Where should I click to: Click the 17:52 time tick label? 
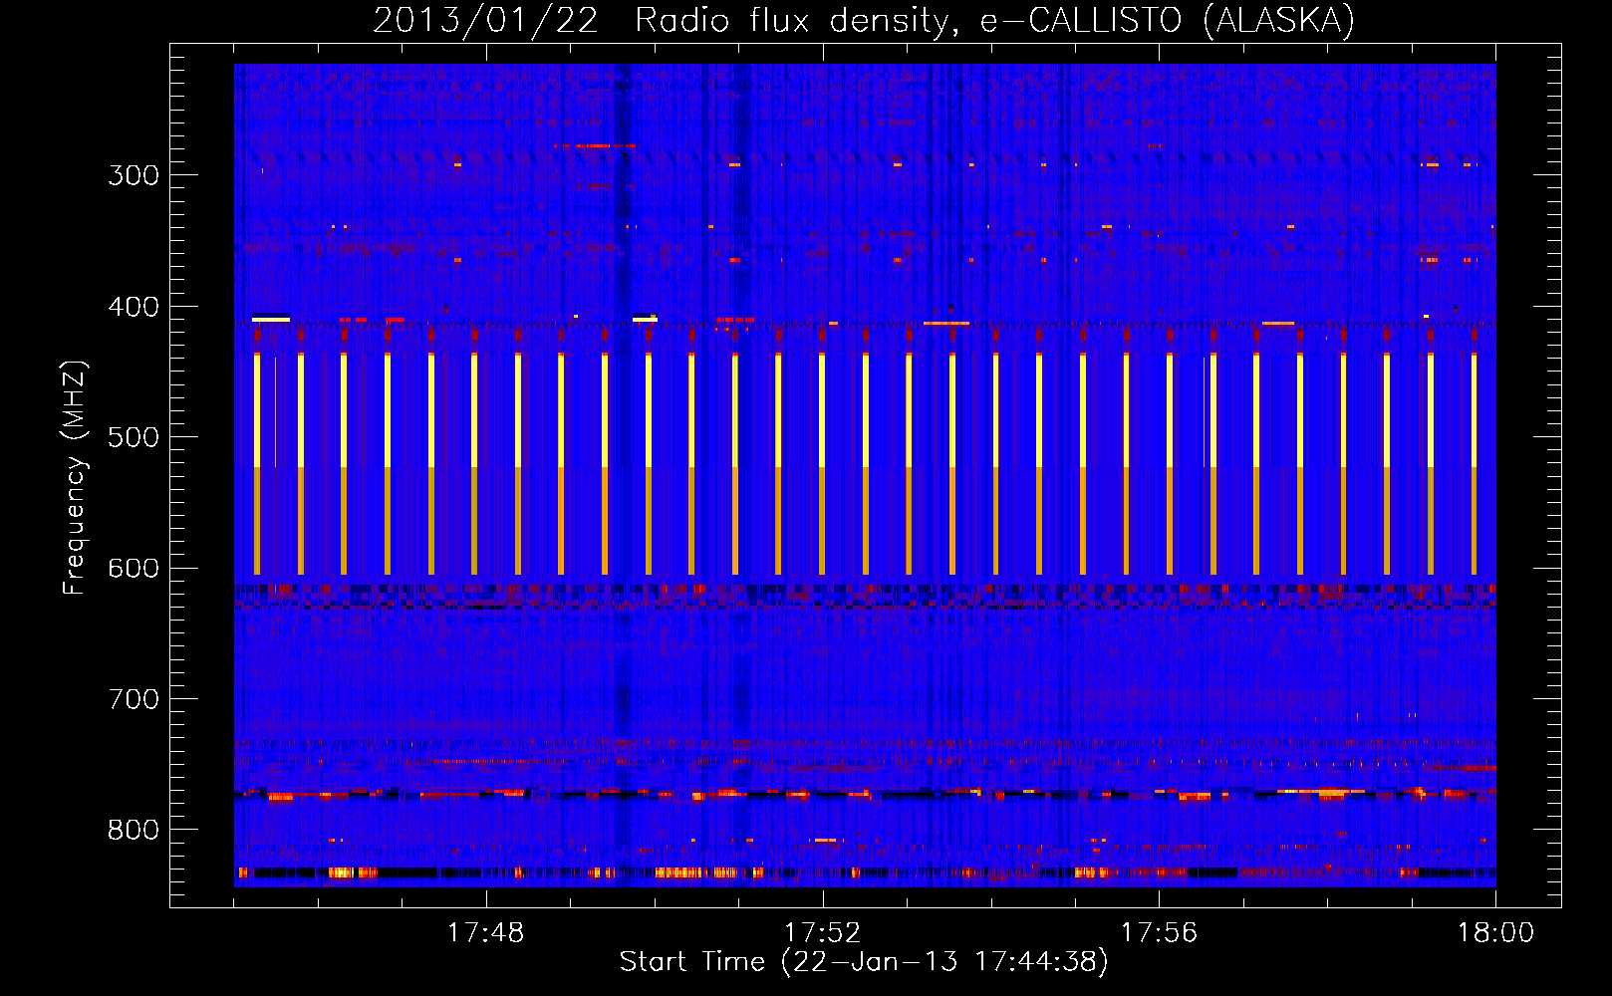(x=822, y=933)
